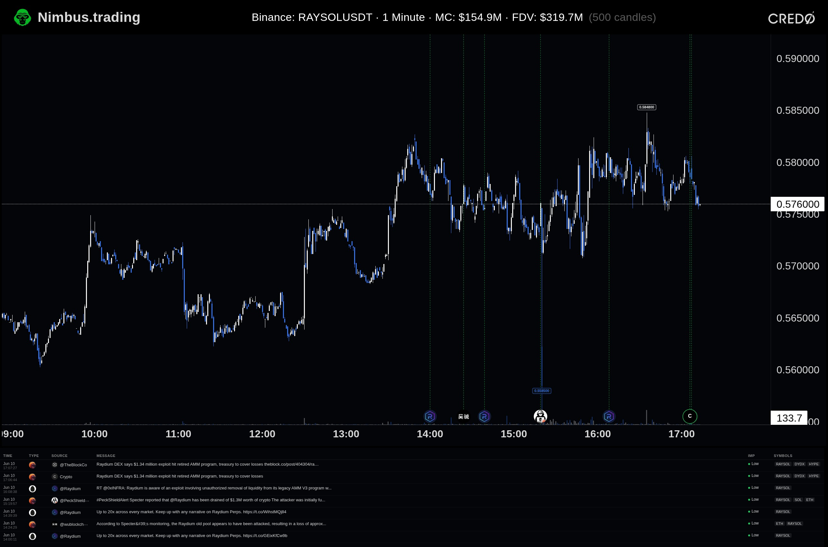Select the HYPE tag in the 17:06:44 row
This screenshot has width=828, height=547.
814,476
